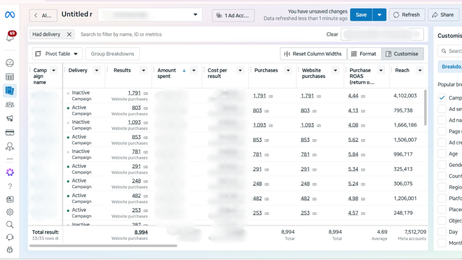Open Delivery column dropdown menu
Viewport: 462px width, 260px height.
pos(97,71)
